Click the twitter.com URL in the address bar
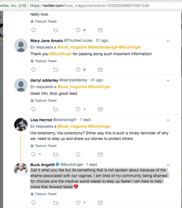 click(89, 6)
